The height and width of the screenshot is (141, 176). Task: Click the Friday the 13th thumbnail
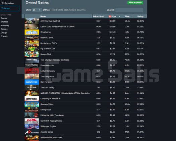click(x=32, y=115)
